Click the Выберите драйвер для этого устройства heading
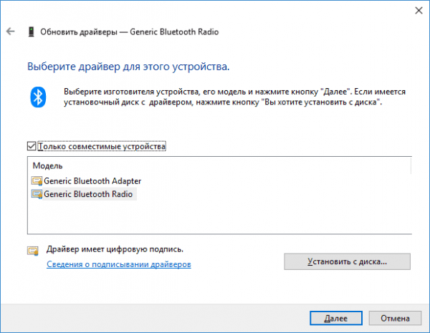The image size is (430, 333). coord(128,67)
